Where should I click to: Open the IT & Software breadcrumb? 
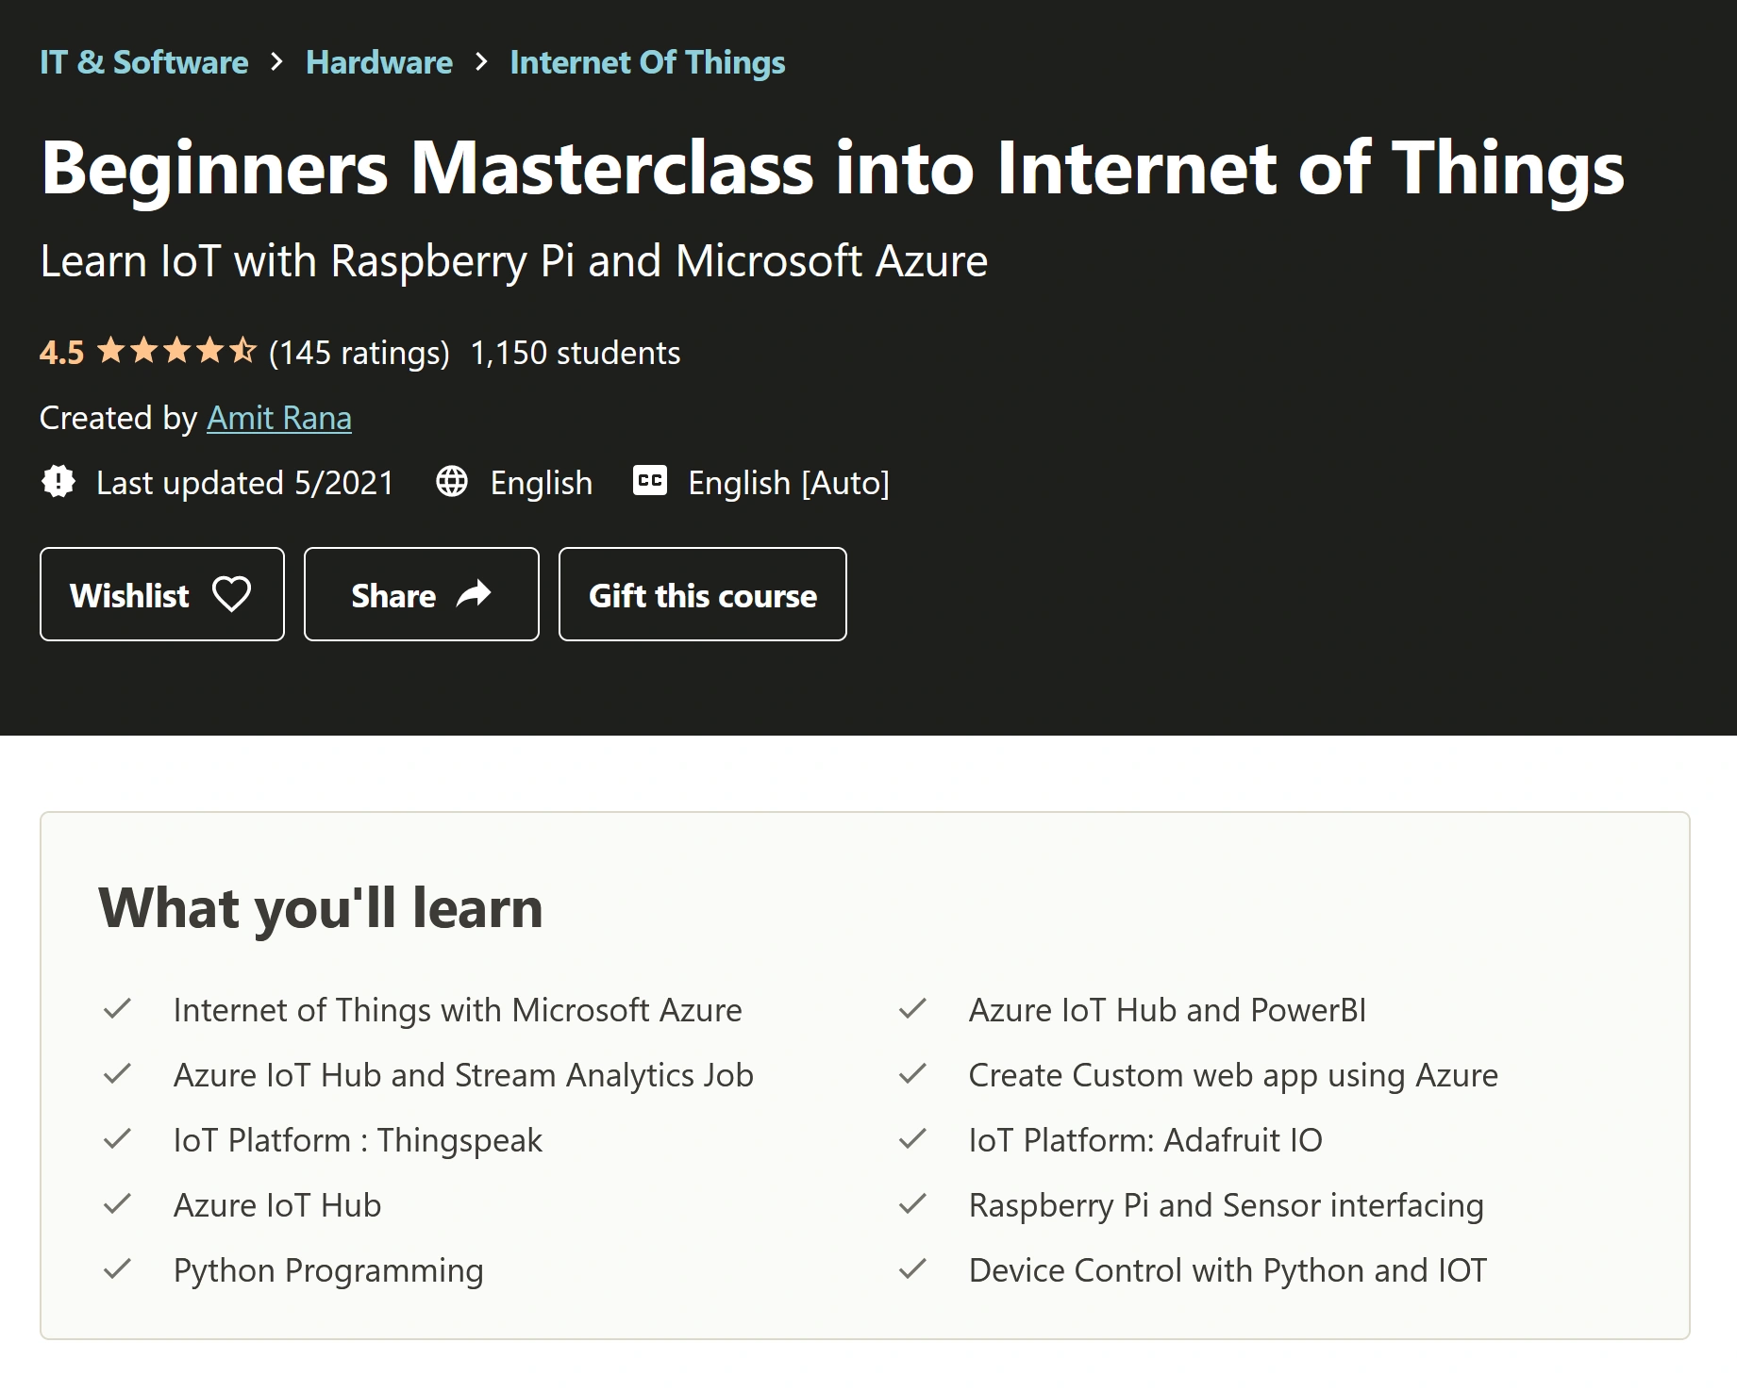point(144,62)
